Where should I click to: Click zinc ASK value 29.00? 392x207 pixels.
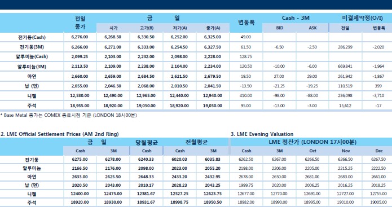(312, 76)
